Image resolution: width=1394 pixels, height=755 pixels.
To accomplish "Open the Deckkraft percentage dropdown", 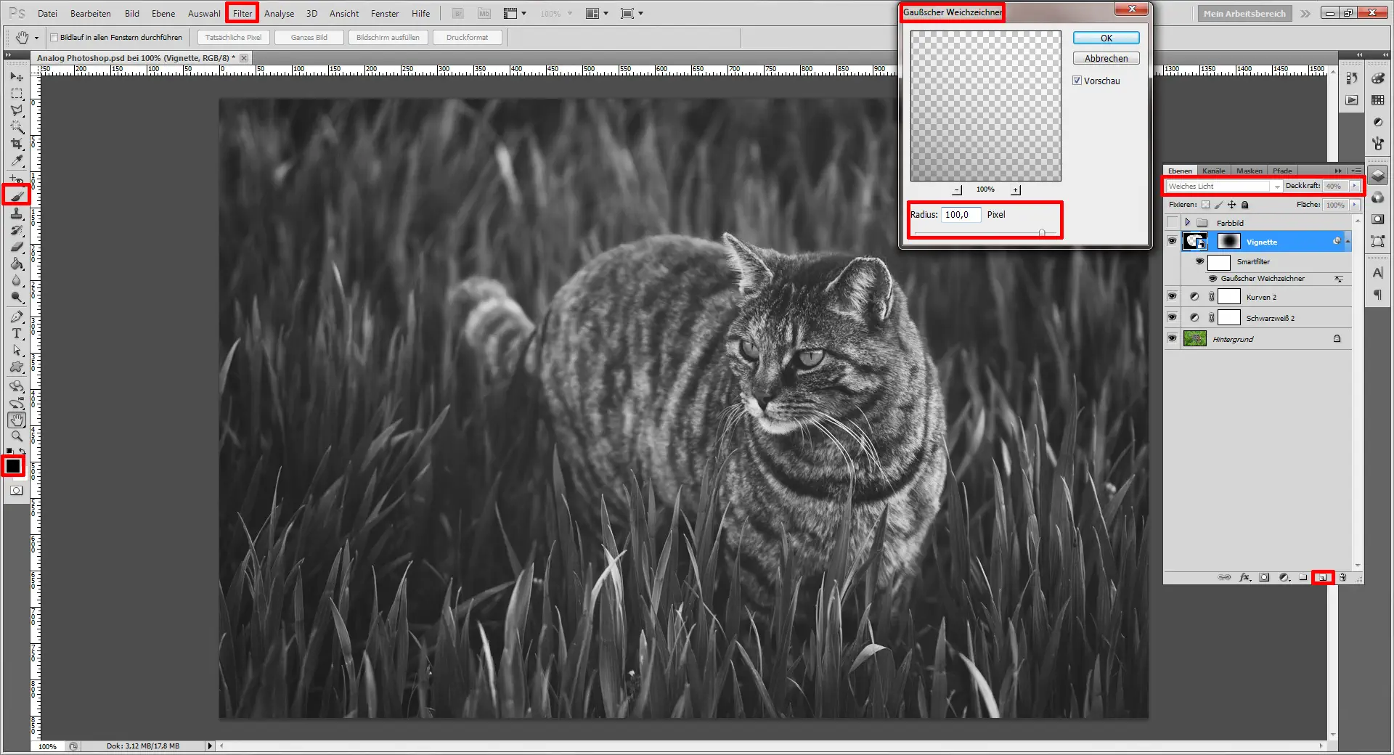I will click(x=1355, y=186).
